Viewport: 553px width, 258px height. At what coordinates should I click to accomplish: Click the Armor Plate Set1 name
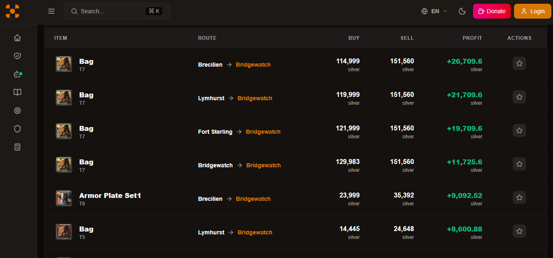tap(110, 195)
